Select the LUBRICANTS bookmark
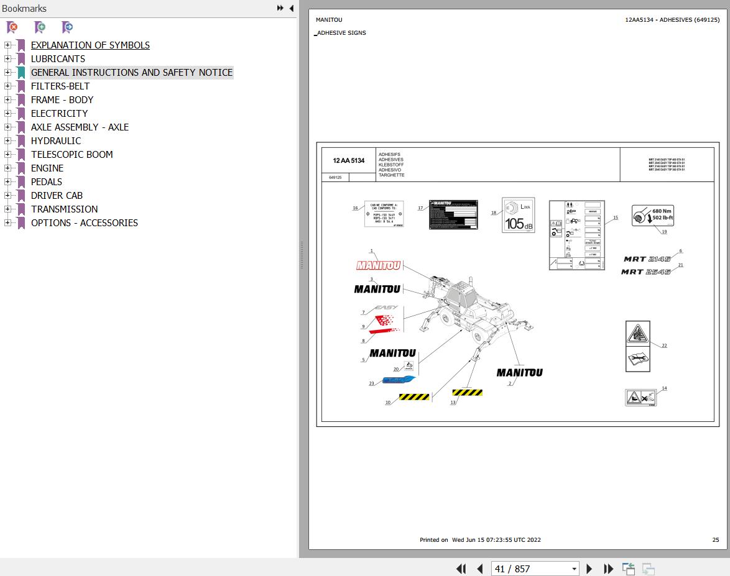730x576 pixels. [58, 58]
